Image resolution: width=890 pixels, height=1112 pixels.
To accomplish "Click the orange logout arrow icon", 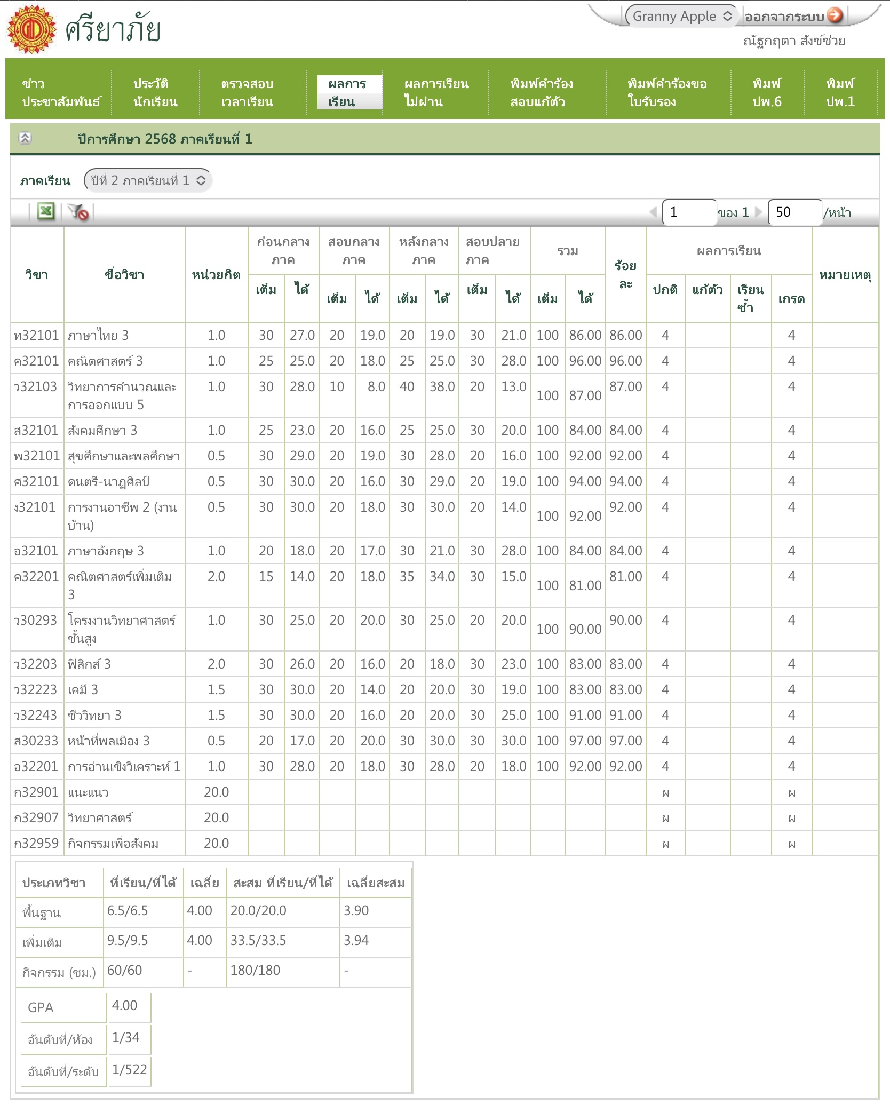I will click(x=835, y=15).
